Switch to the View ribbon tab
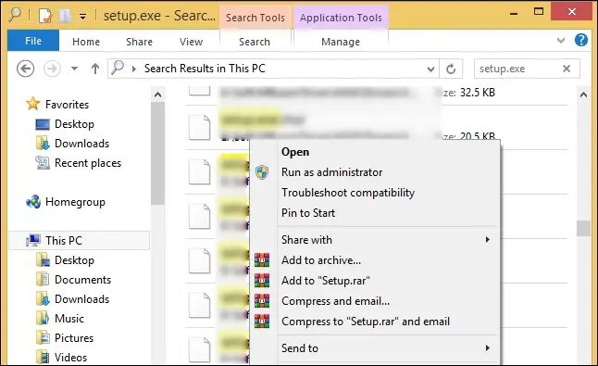Viewport: 598px width, 366px height. (x=191, y=42)
